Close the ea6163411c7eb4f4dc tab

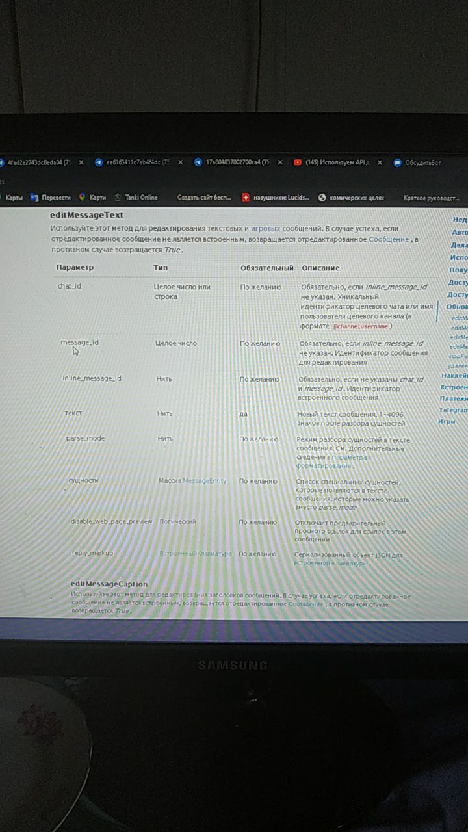pos(180,162)
